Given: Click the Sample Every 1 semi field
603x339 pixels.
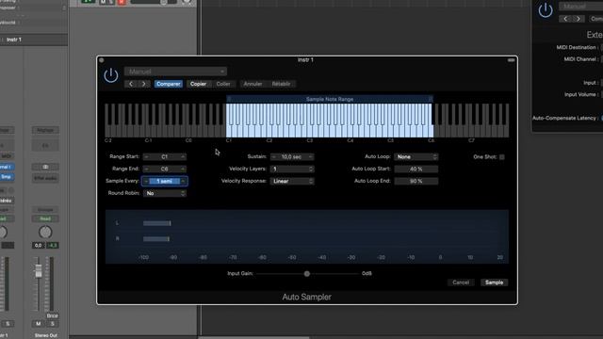Looking at the screenshot, I should (165, 181).
